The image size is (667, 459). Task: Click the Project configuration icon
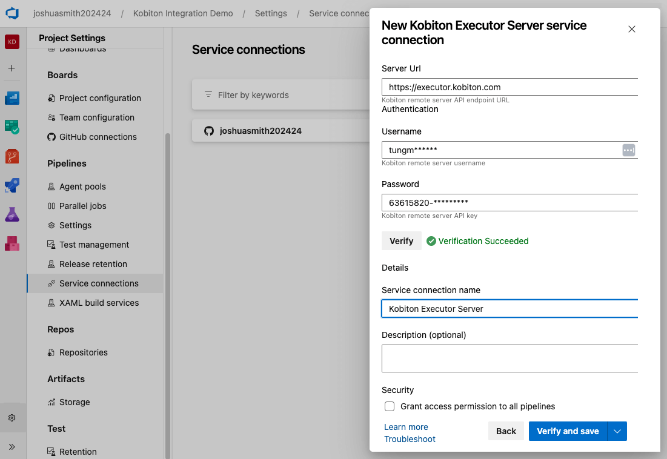[x=51, y=98]
